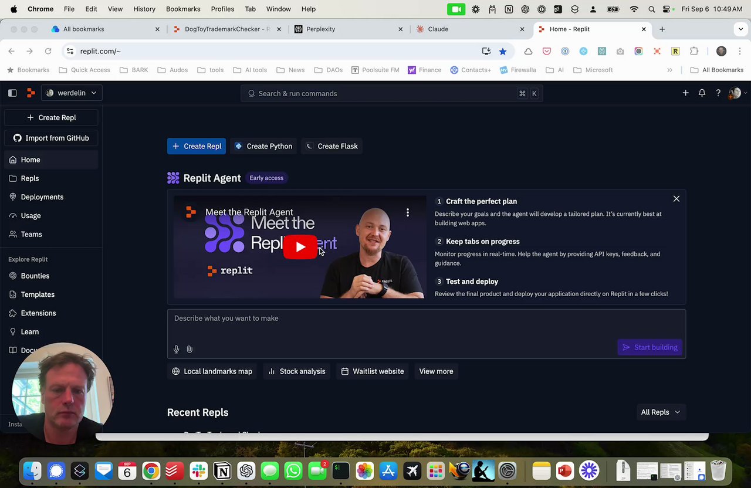
Task: Open Bounties in the sidebar
Action: (51, 276)
